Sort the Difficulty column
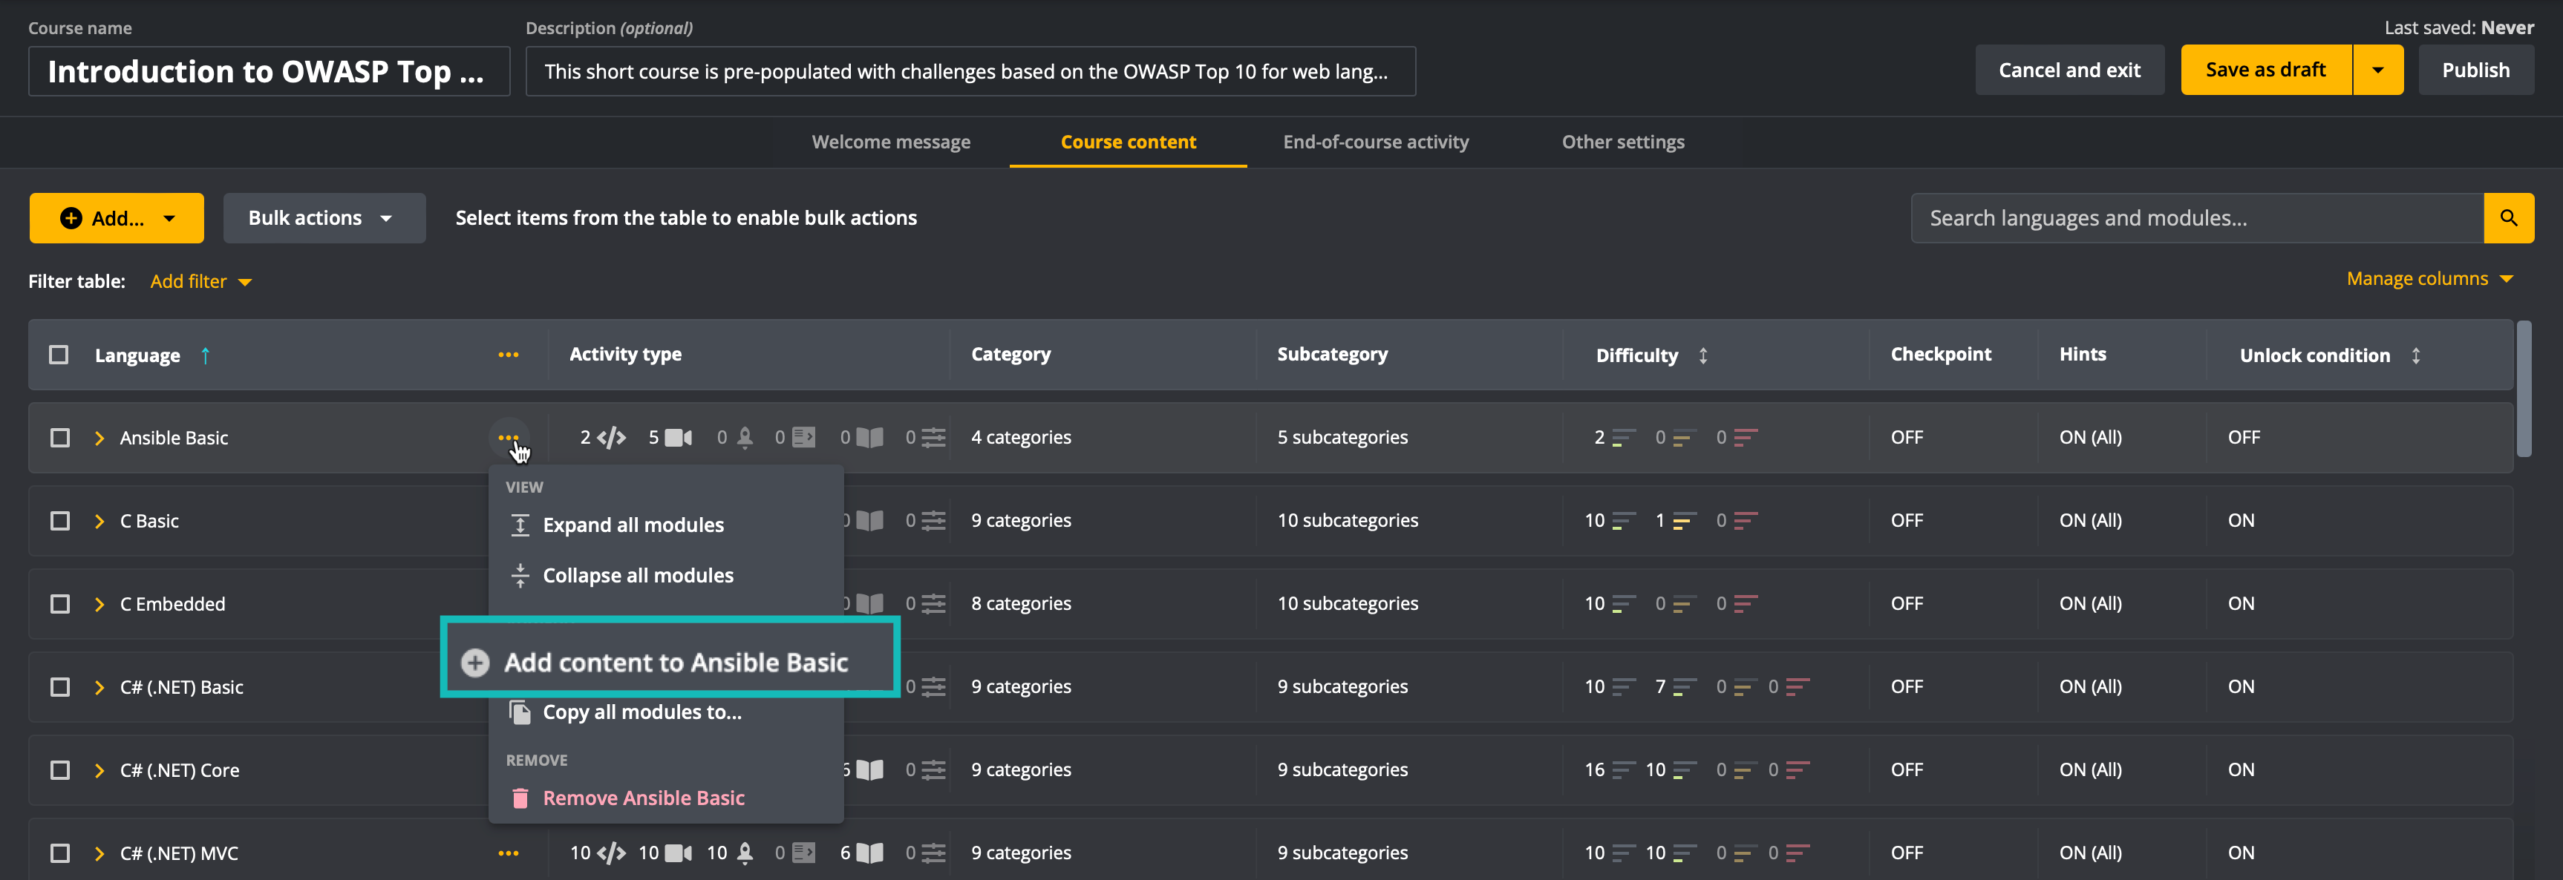 coord(1703,355)
